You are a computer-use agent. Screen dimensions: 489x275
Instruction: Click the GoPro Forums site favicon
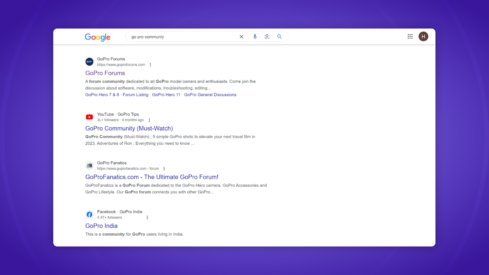coord(89,62)
